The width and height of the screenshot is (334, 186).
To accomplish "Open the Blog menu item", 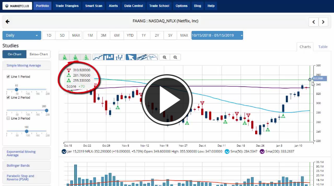I will click(197, 6).
